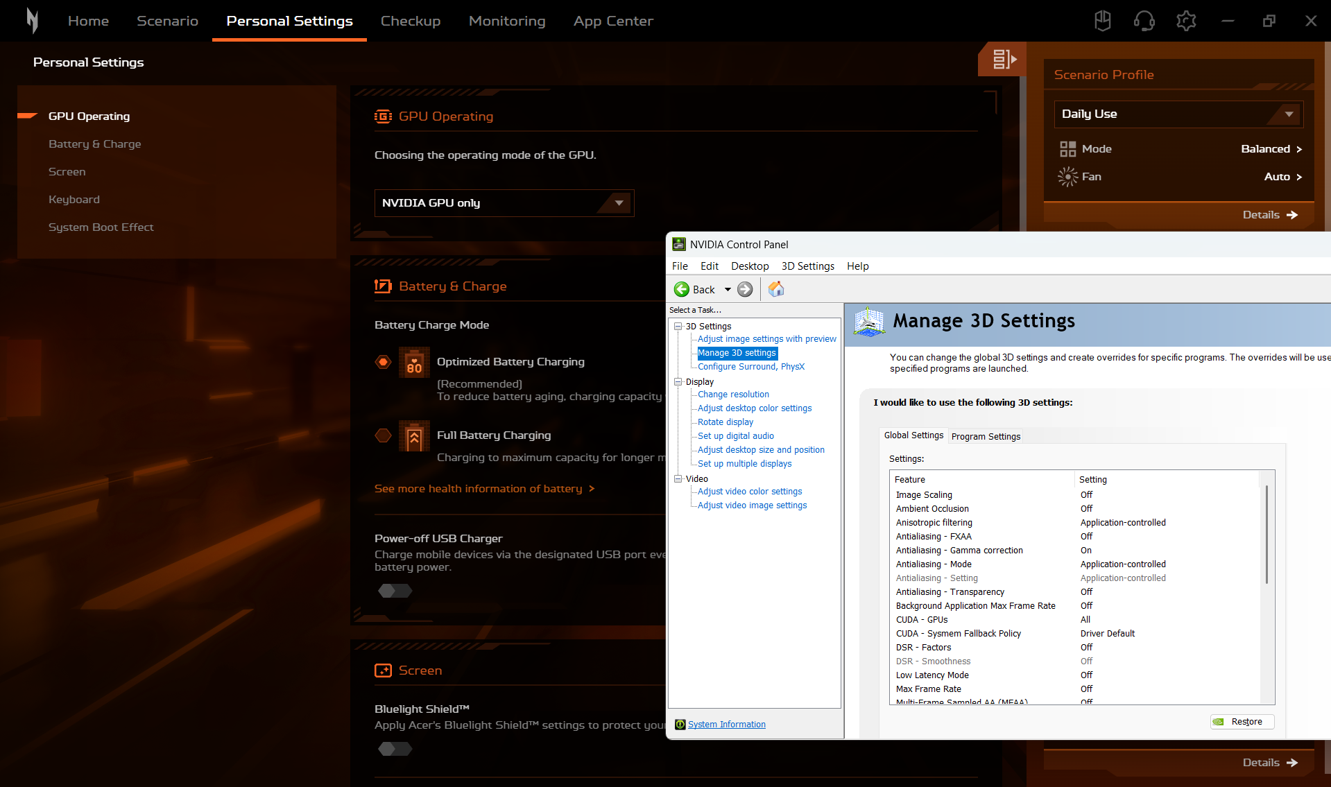
Task: Click the Optimized Battery Charging 80 icon
Action: pyautogui.click(x=414, y=363)
